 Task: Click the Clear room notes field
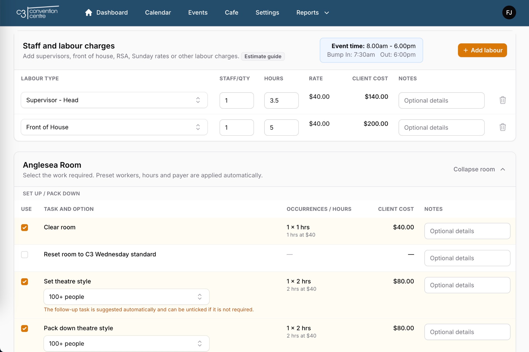point(467,231)
